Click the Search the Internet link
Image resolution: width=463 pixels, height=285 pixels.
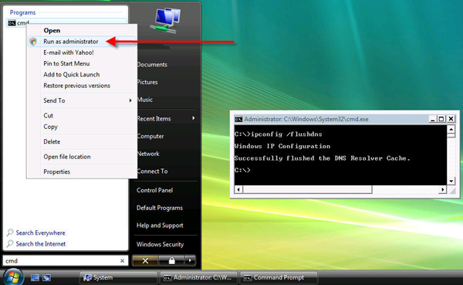tap(41, 244)
